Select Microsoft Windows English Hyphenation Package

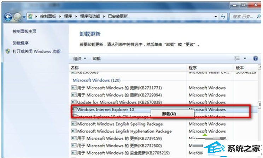click(x=163, y=131)
